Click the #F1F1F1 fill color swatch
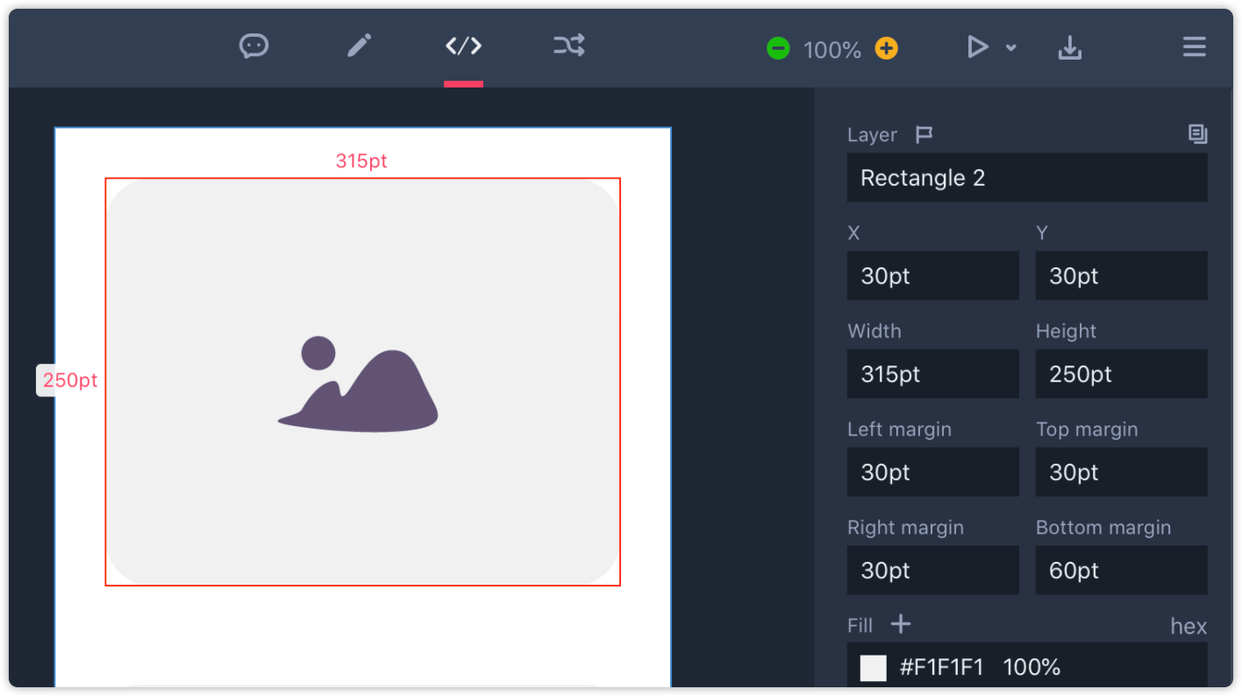The width and height of the screenshot is (1242, 696). tap(874, 668)
